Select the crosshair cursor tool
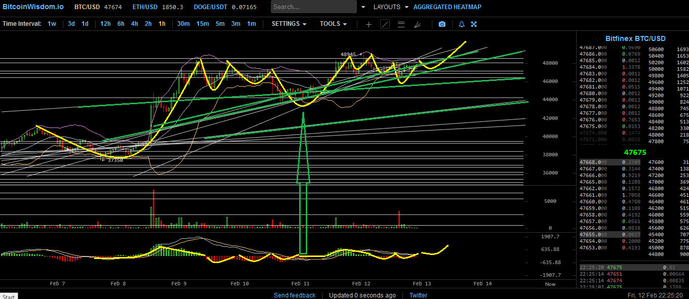Screen dimensions: 689x299 (369, 24)
